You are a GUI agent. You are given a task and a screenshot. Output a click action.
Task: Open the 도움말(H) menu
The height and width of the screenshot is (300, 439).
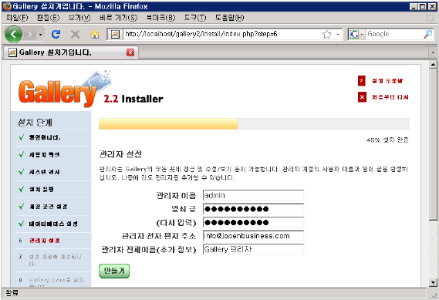(229, 18)
